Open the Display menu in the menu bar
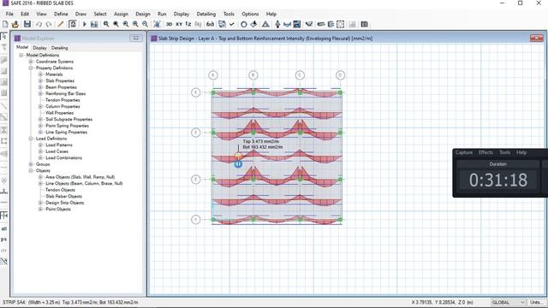Screen dimensions: 548x308 pyautogui.click(x=182, y=14)
